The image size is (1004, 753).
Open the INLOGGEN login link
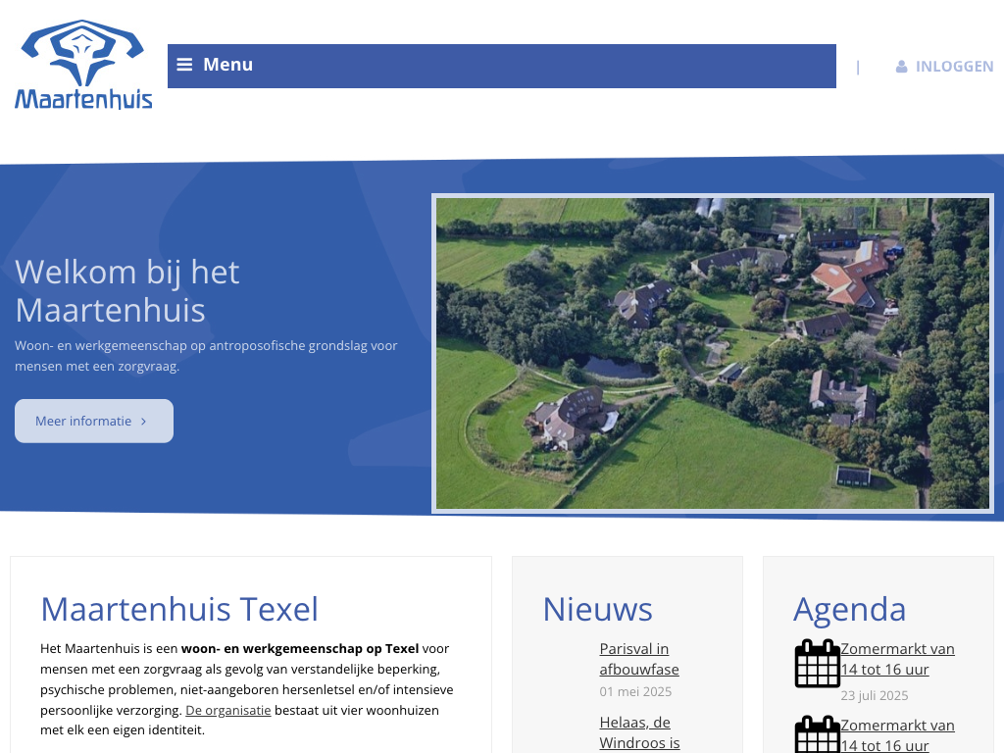click(x=954, y=67)
